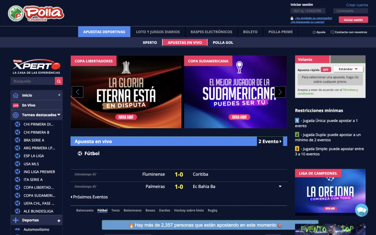This screenshot has width=376, height=235.
Task: Click the Contacte con nosotros speech icon
Action: [332, 32]
